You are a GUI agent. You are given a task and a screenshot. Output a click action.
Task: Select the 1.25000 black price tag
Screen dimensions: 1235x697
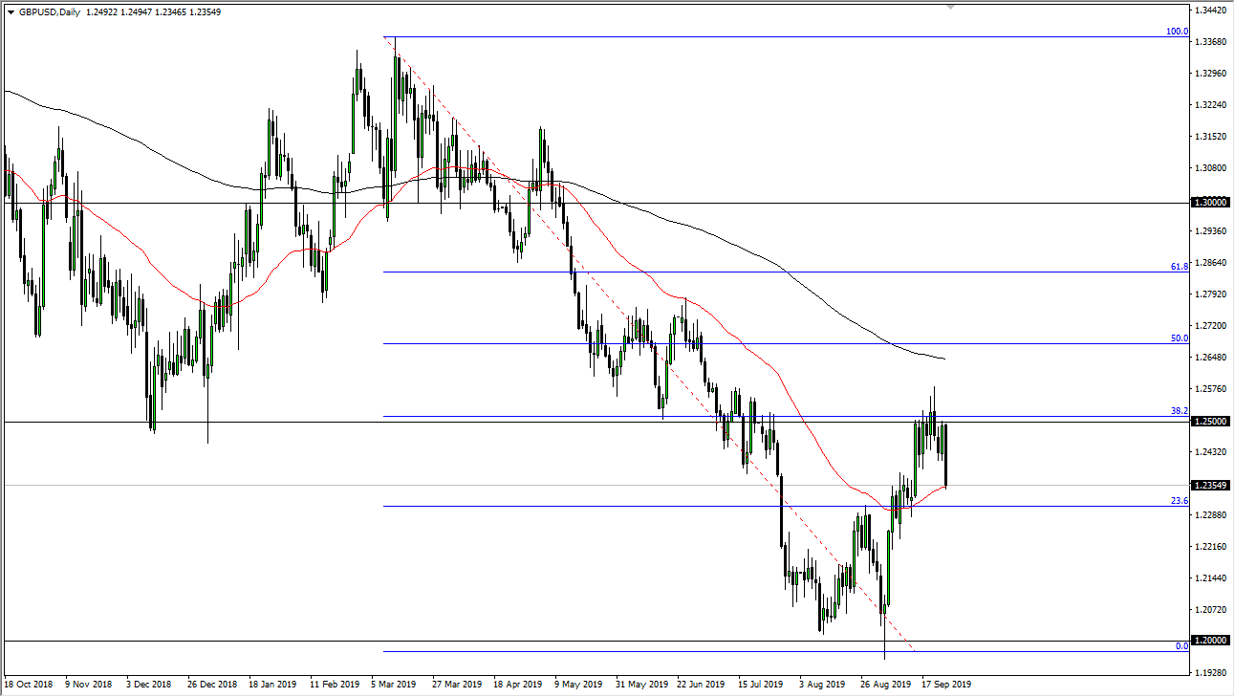point(1210,421)
